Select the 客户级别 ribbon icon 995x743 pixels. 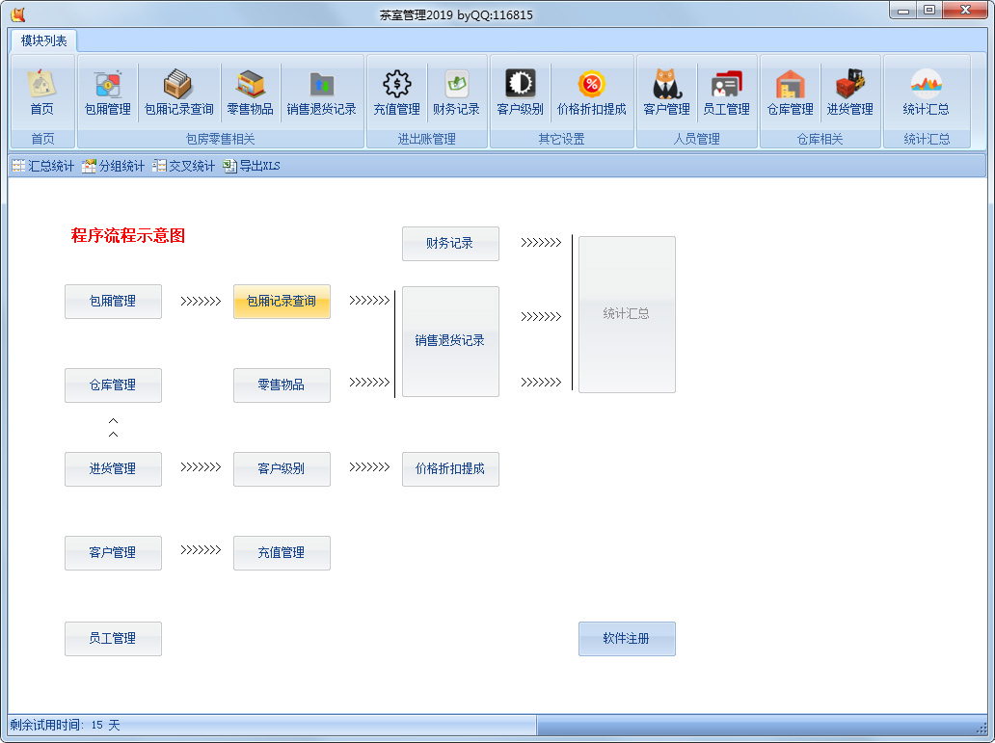pos(521,93)
